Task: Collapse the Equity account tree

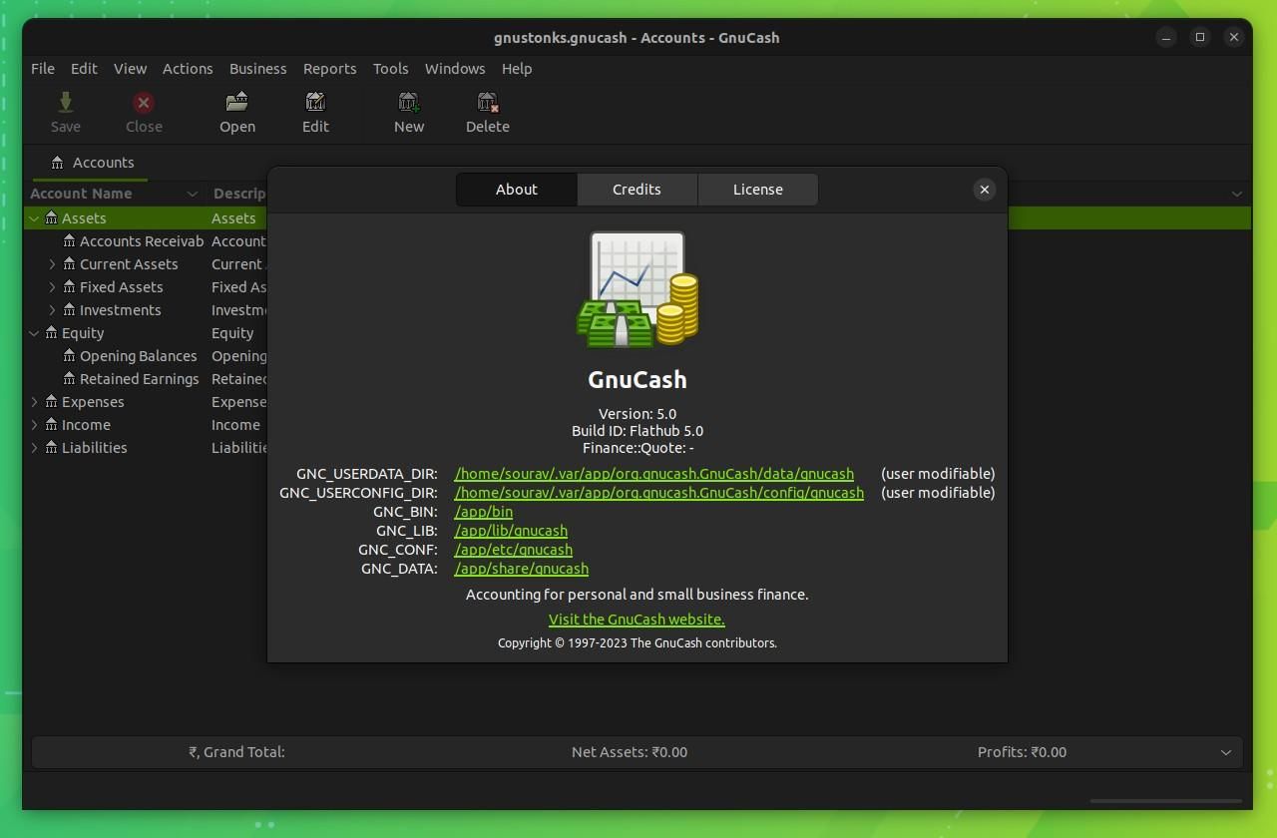Action: [x=33, y=332]
